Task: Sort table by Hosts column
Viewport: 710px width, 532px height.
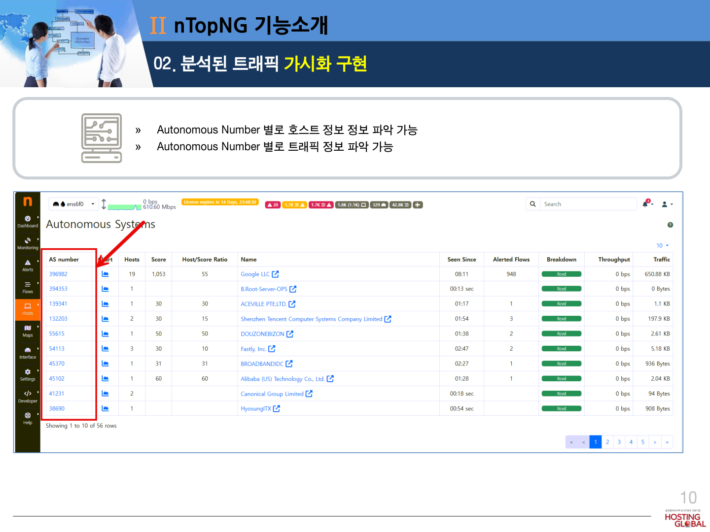Action: pyautogui.click(x=132, y=260)
